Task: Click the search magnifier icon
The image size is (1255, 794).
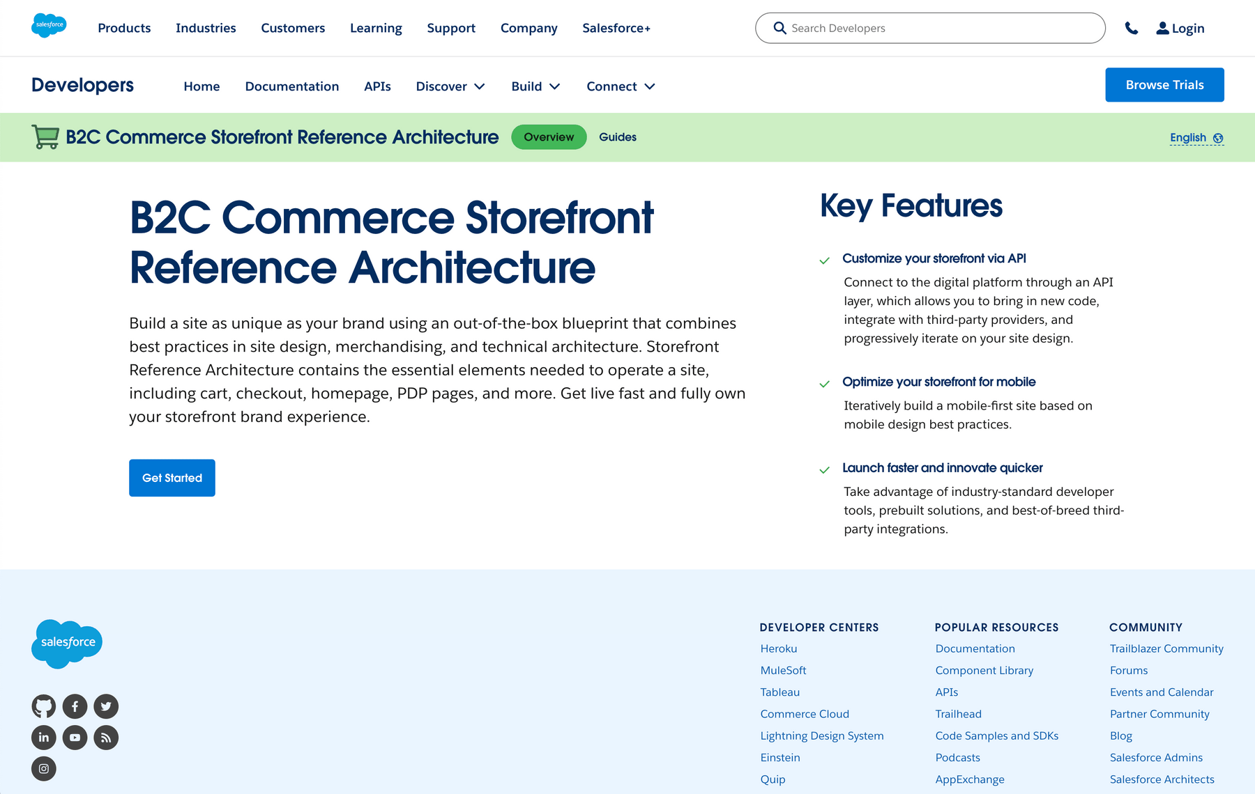Action: click(x=780, y=28)
